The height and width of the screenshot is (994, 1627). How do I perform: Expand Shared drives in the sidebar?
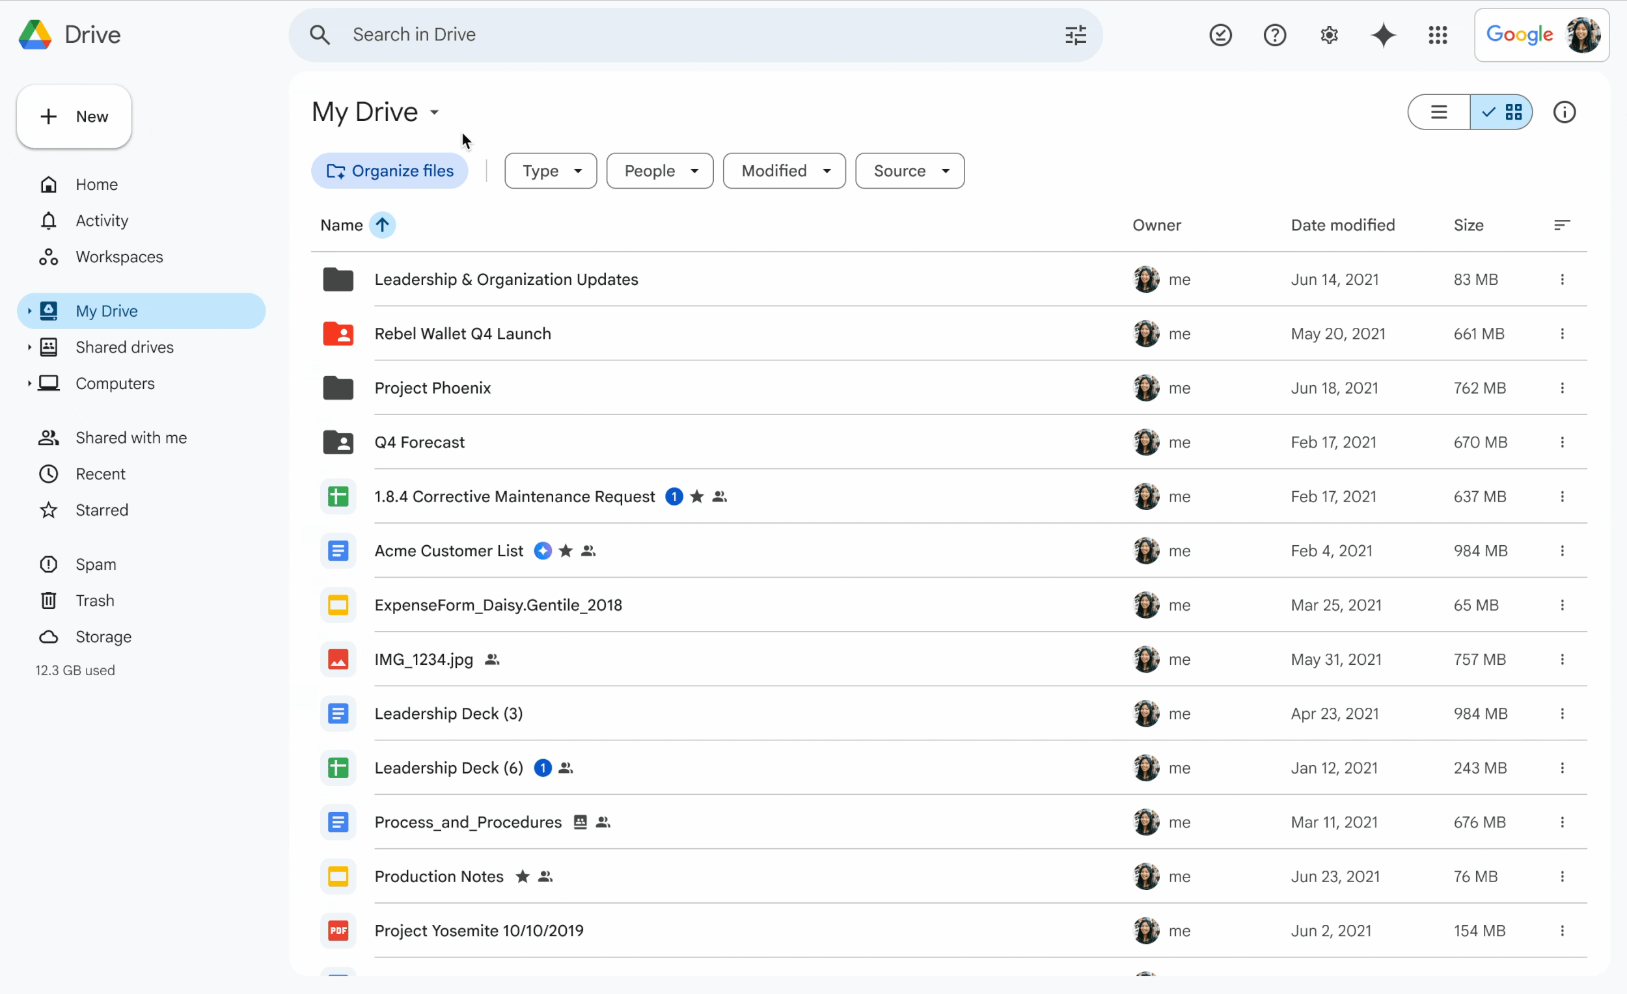[x=29, y=347]
